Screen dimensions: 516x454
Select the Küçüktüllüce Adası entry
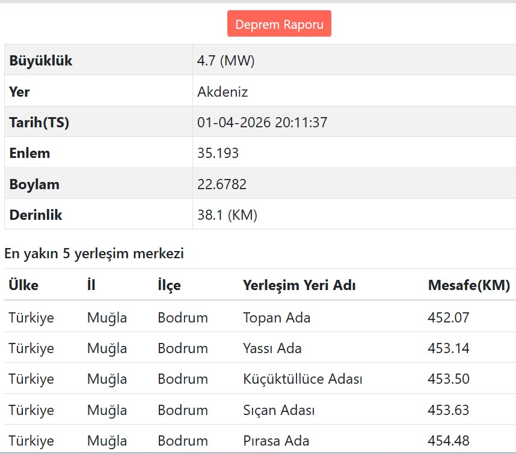[x=303, y=379]
